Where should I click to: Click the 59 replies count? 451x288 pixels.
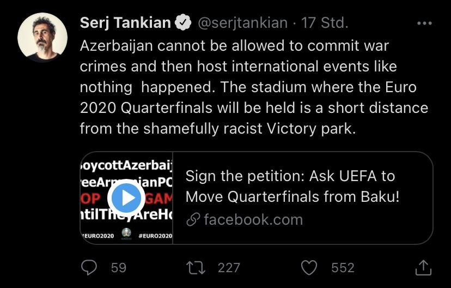pyautogui.click(x=118, y=267)
